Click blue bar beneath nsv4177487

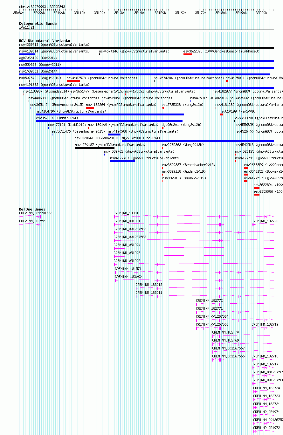coord(122,161)
